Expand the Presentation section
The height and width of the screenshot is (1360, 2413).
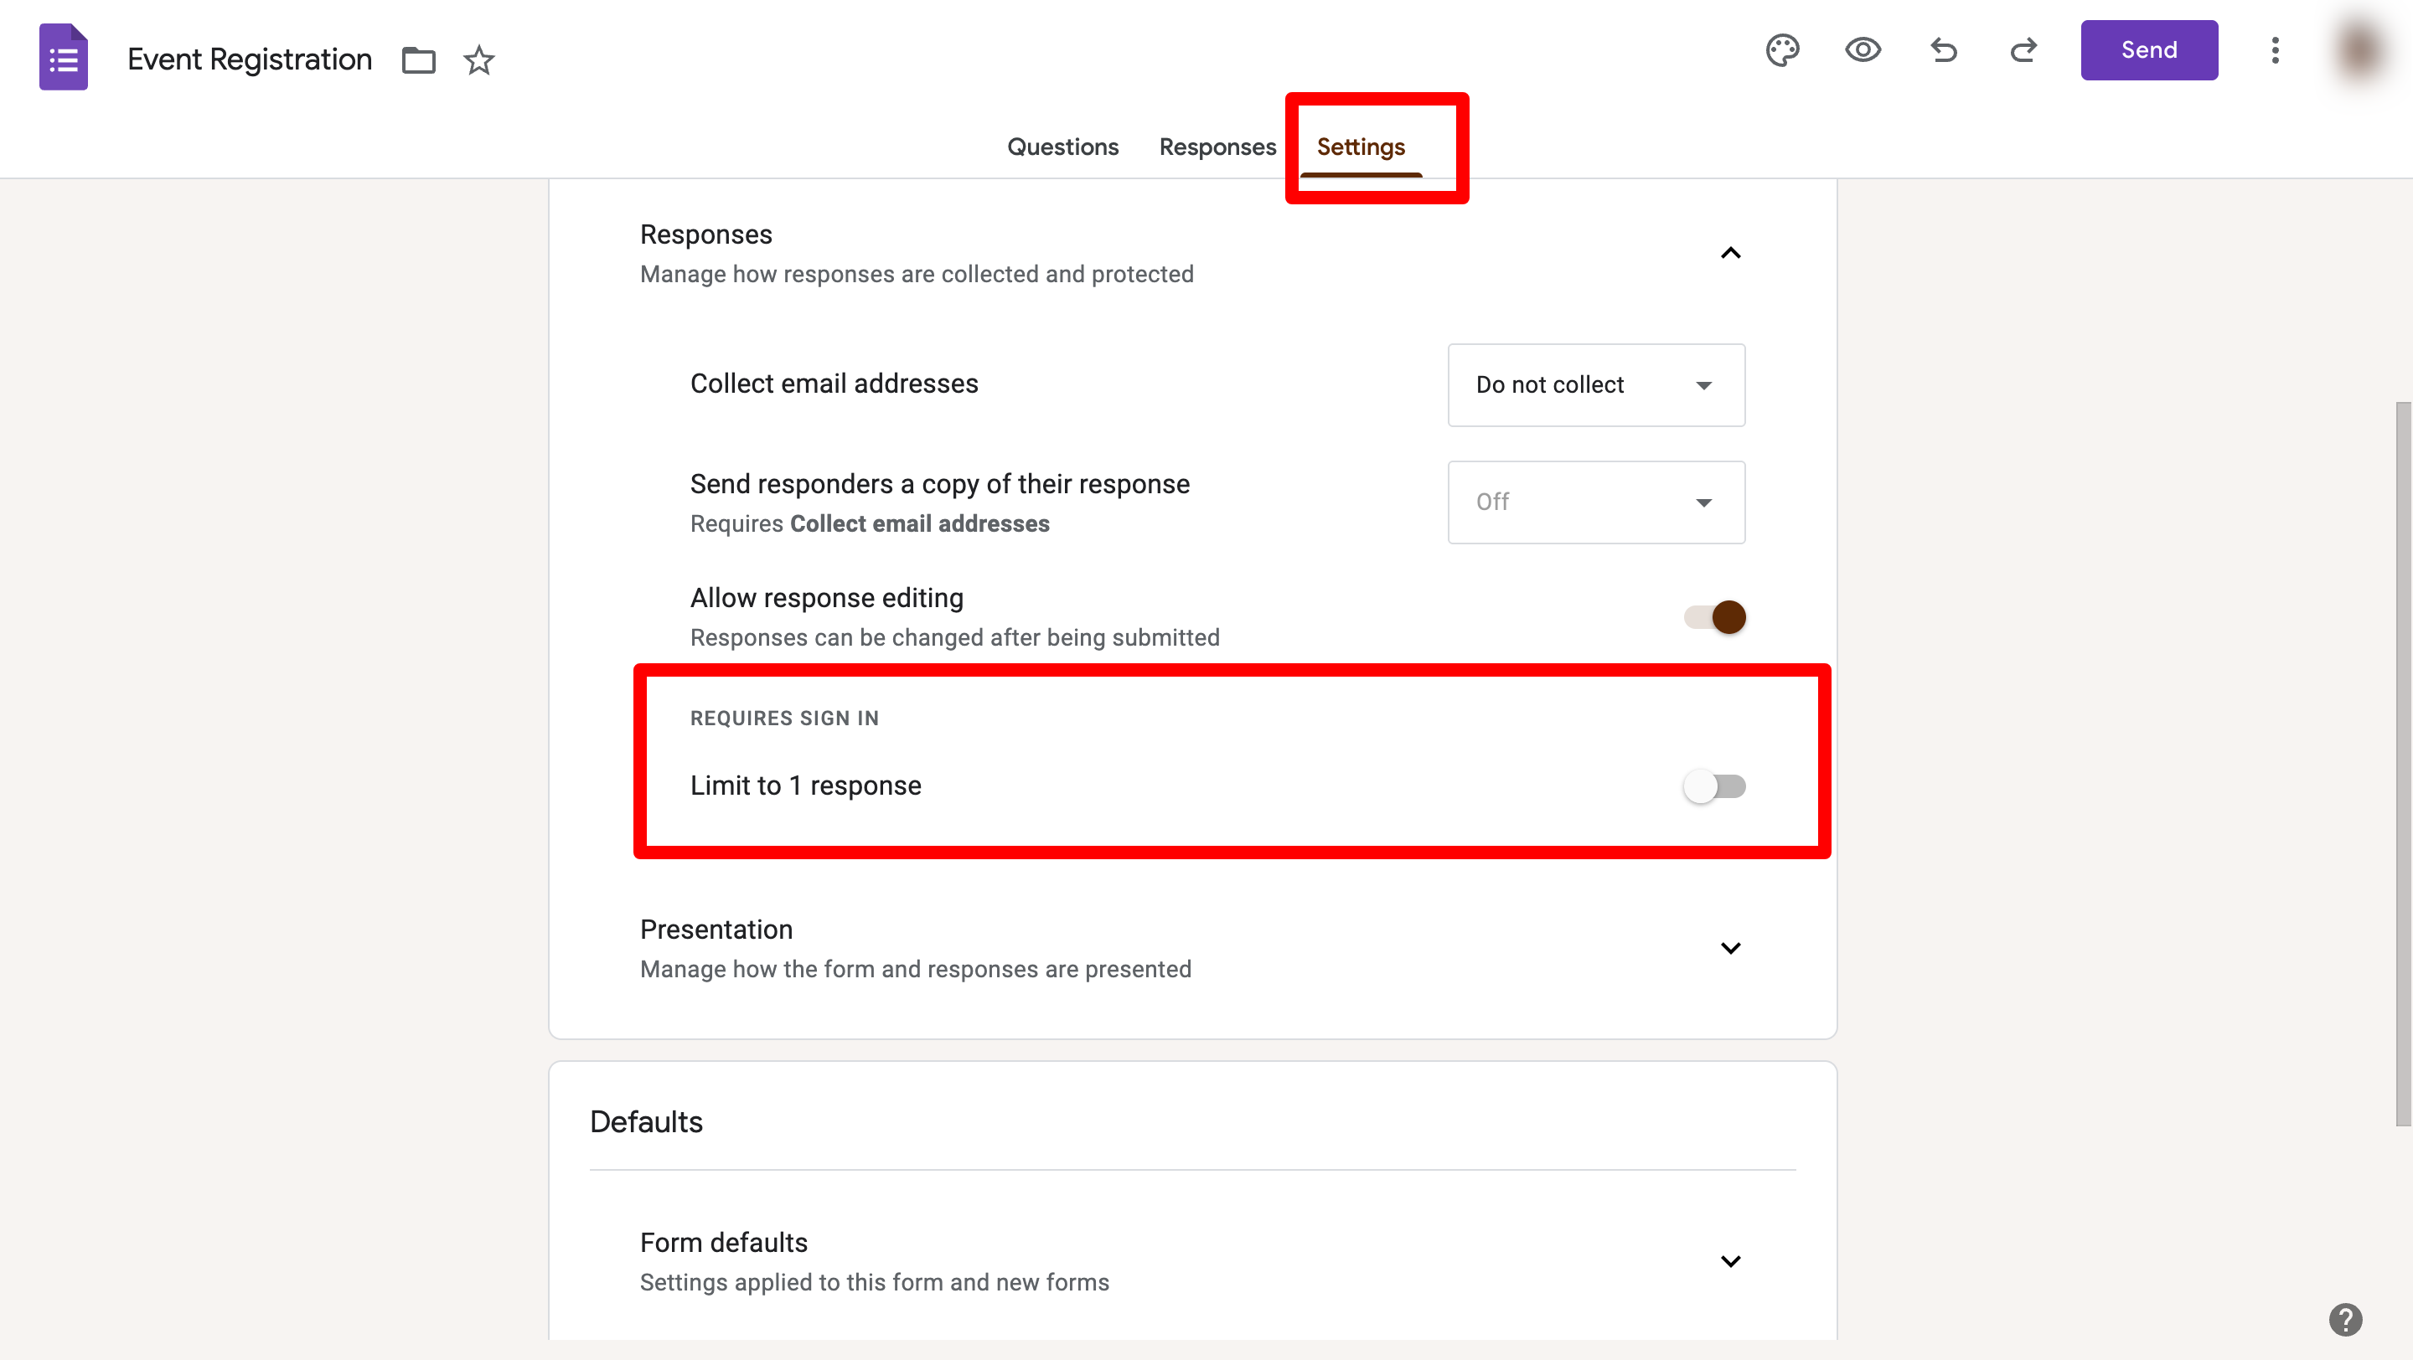[1730, 948]
